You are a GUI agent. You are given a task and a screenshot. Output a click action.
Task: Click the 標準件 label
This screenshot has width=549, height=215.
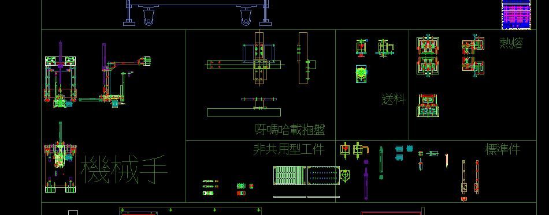[x=502, y=149]
